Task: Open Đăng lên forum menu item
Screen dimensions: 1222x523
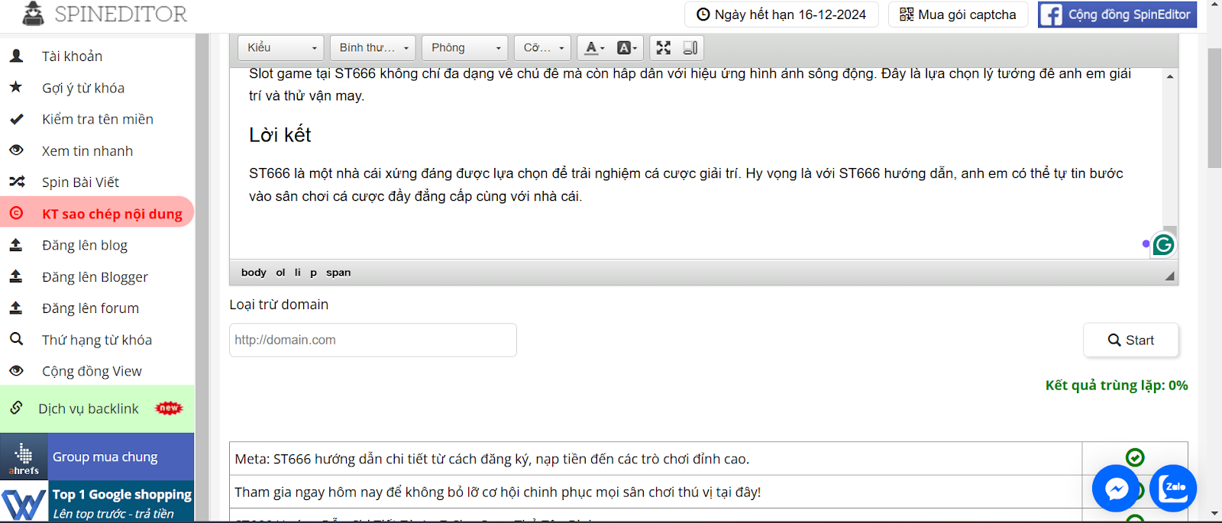Action: [90, 308]
